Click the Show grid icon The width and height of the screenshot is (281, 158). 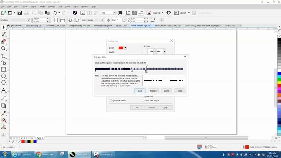tap(134, 13)
